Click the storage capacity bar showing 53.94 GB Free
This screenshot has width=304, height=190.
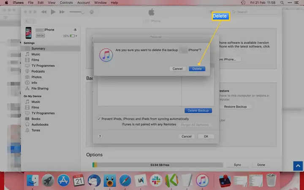157,165
